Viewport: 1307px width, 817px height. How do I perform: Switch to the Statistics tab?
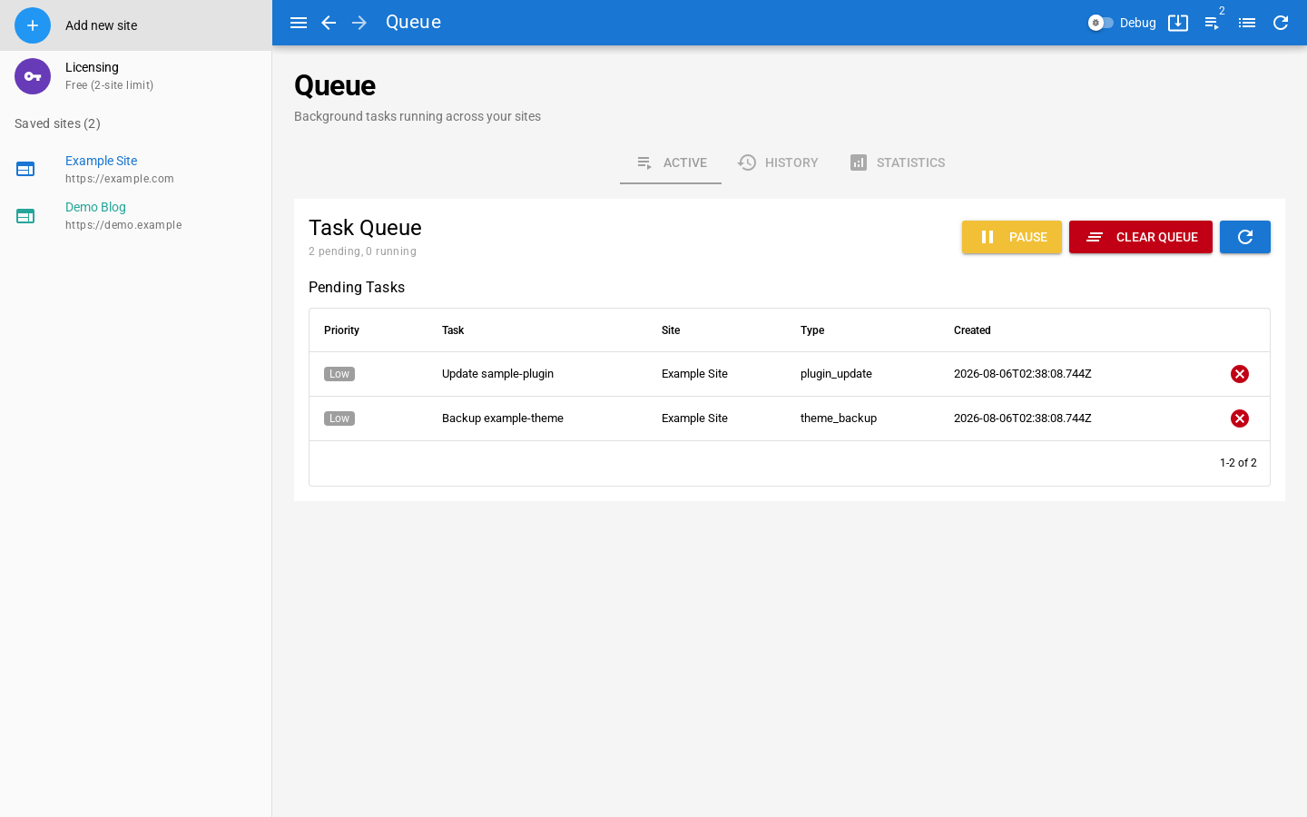(x=897, y=162)
